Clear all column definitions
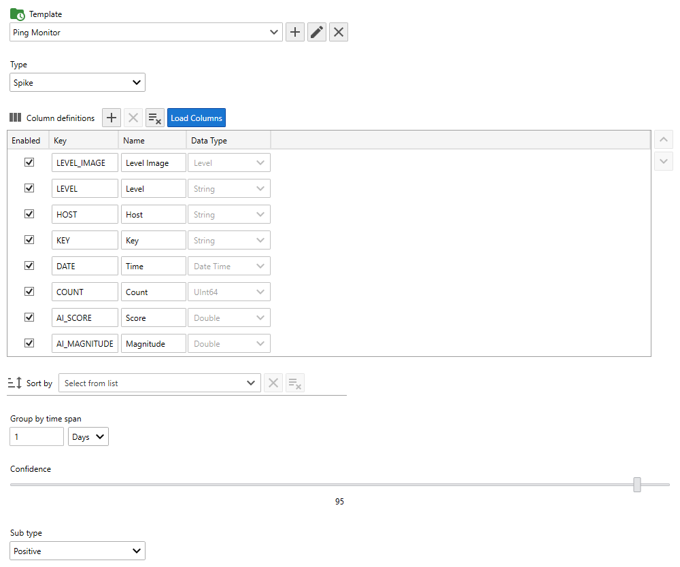 coord(155,118)
